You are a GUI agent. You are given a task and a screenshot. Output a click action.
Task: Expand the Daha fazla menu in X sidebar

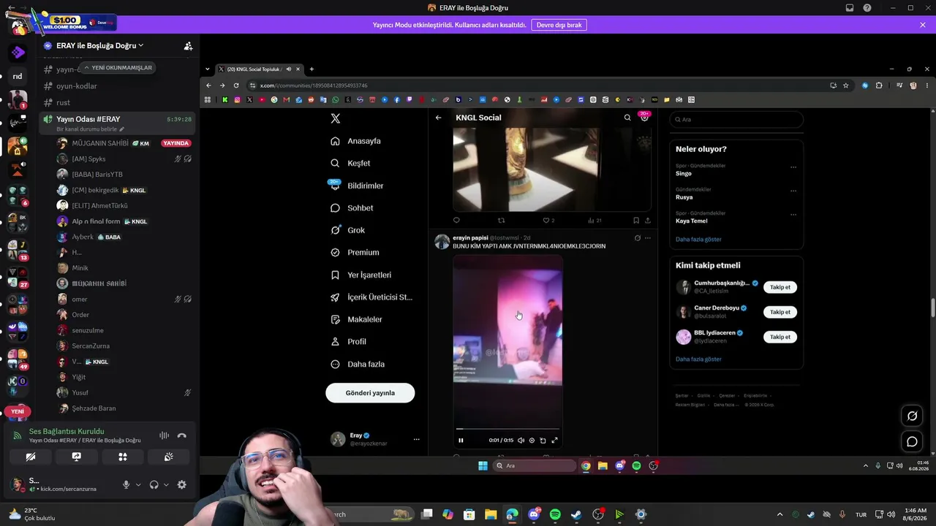click(358, 364)
